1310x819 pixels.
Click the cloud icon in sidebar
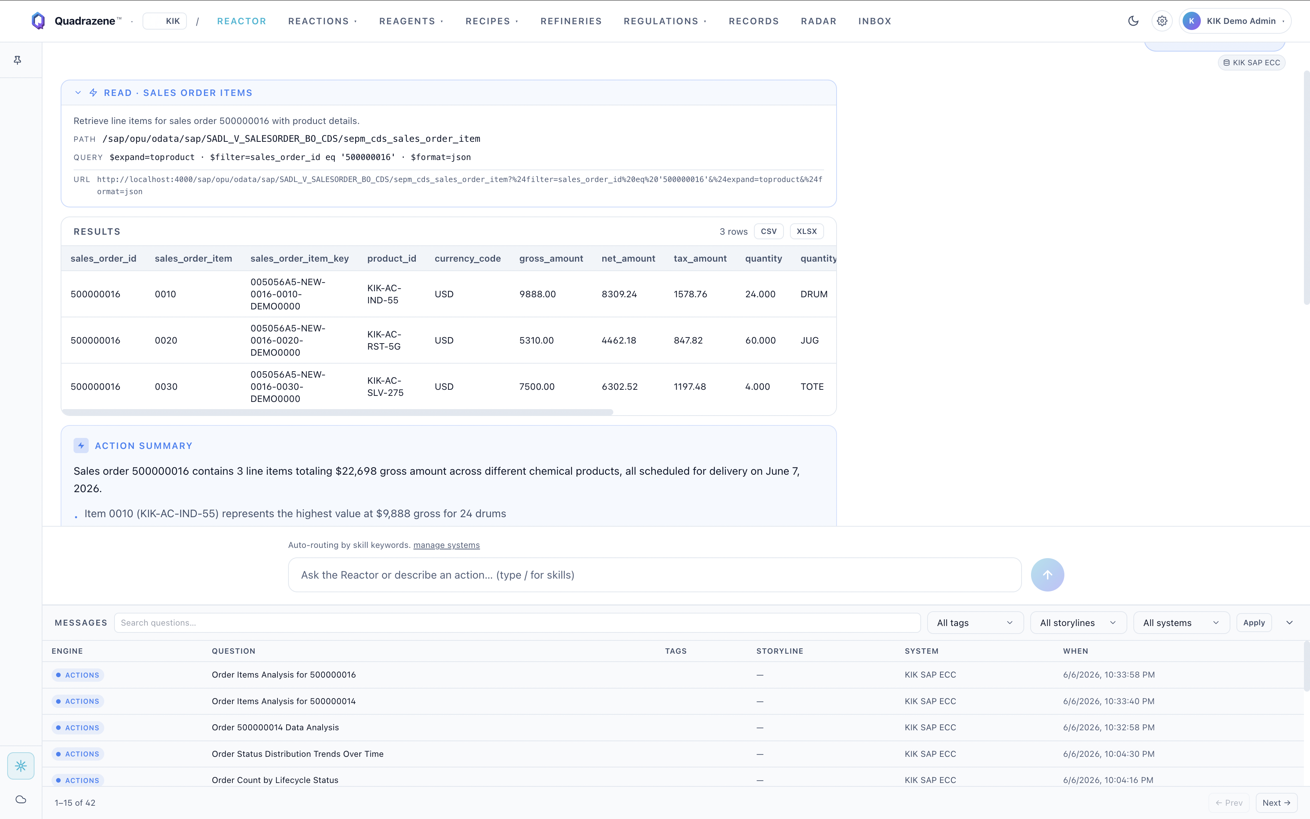tap(20, 800)
